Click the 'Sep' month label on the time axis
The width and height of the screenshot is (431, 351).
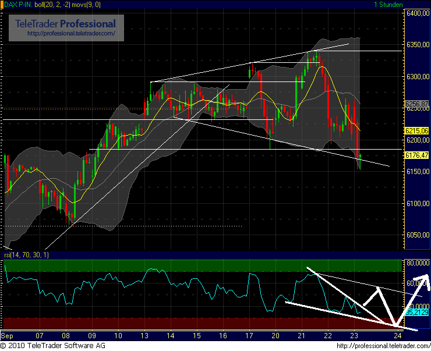point(7,336)
